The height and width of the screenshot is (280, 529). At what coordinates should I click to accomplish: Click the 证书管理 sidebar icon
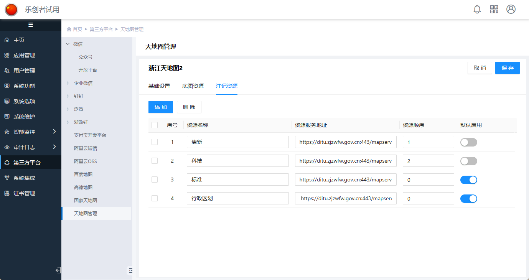coord(7,193)
